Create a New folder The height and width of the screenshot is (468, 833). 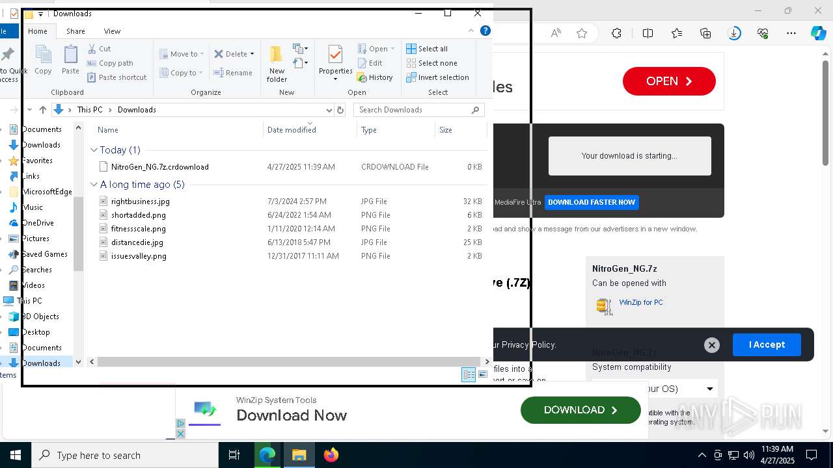(x=277, y=64)
